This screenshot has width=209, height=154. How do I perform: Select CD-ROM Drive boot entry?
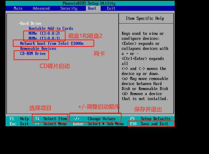[x=33, y=54]
